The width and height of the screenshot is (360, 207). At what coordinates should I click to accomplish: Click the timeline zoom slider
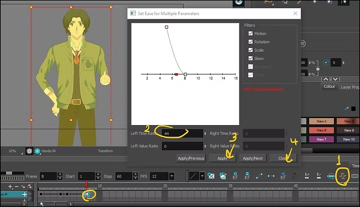coord(55,204)
